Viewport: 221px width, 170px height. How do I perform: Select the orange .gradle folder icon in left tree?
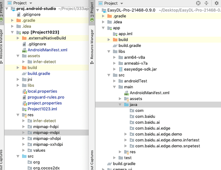pos(19,20)
